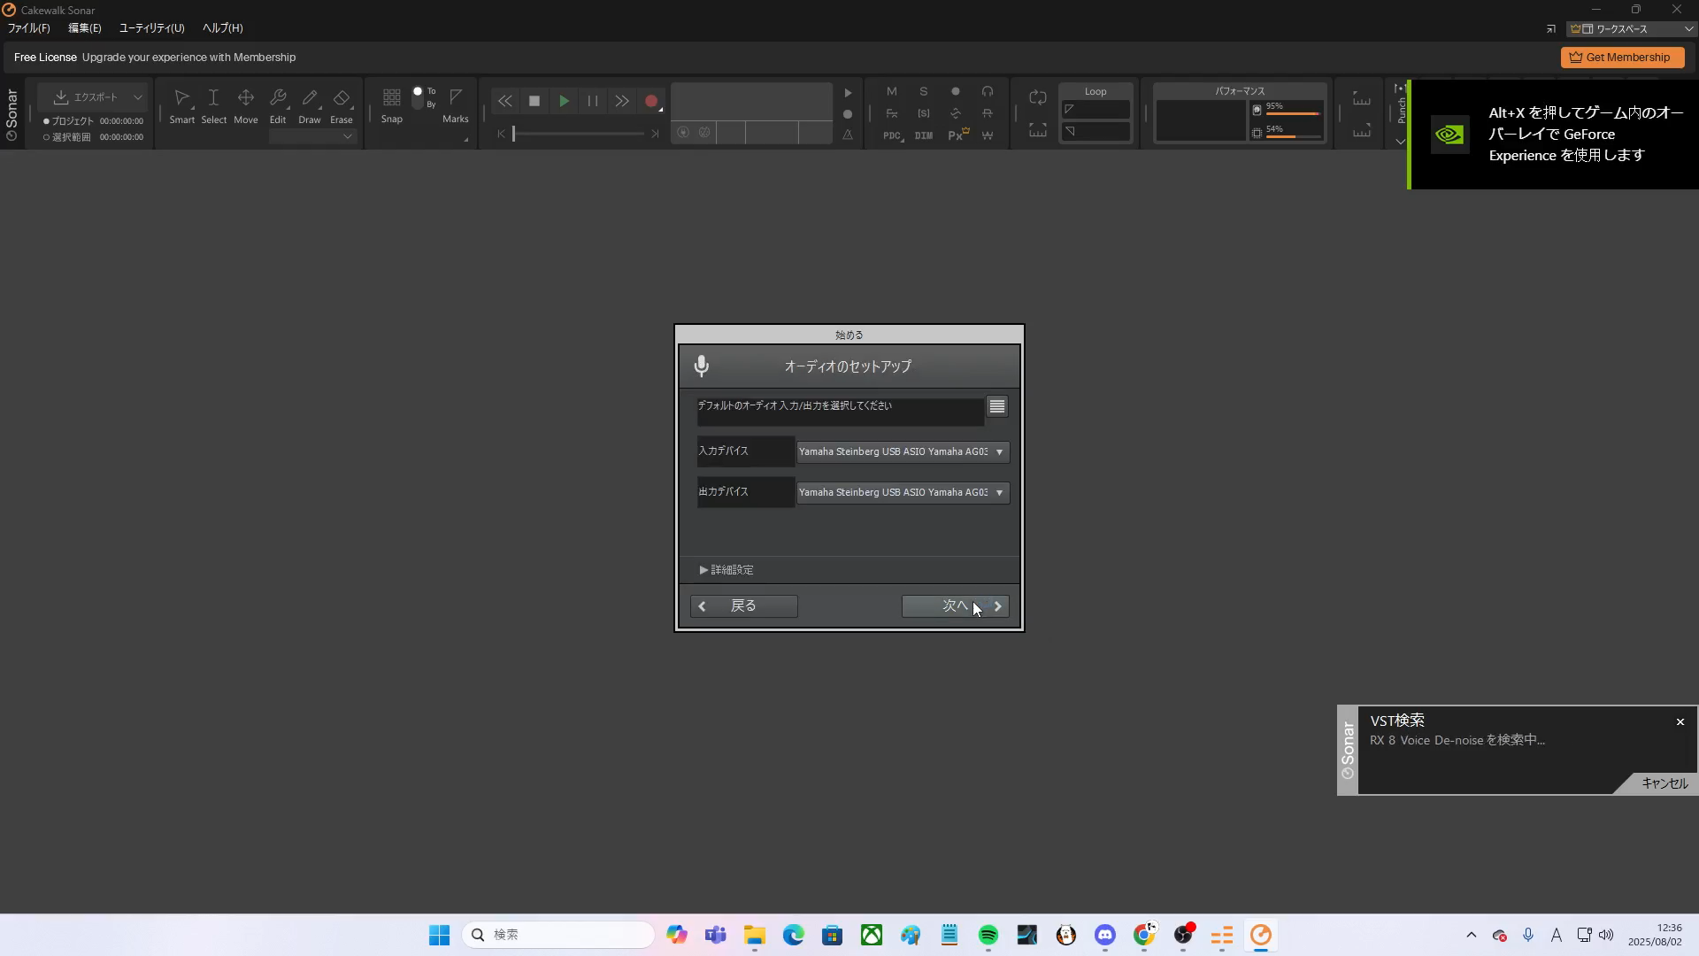Go to project start button
Viewport: 1699px width, 956px height.
pyautogui.click(x=501, y=134)
